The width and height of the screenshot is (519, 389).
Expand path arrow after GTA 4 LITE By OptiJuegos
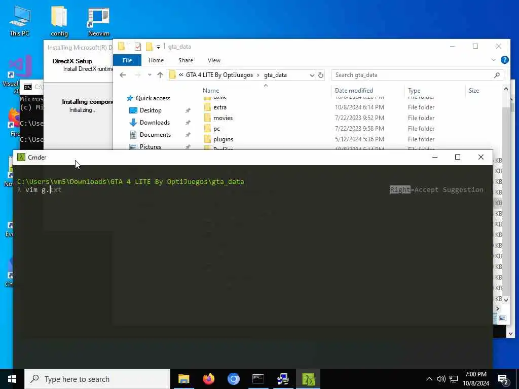point(258,75)
